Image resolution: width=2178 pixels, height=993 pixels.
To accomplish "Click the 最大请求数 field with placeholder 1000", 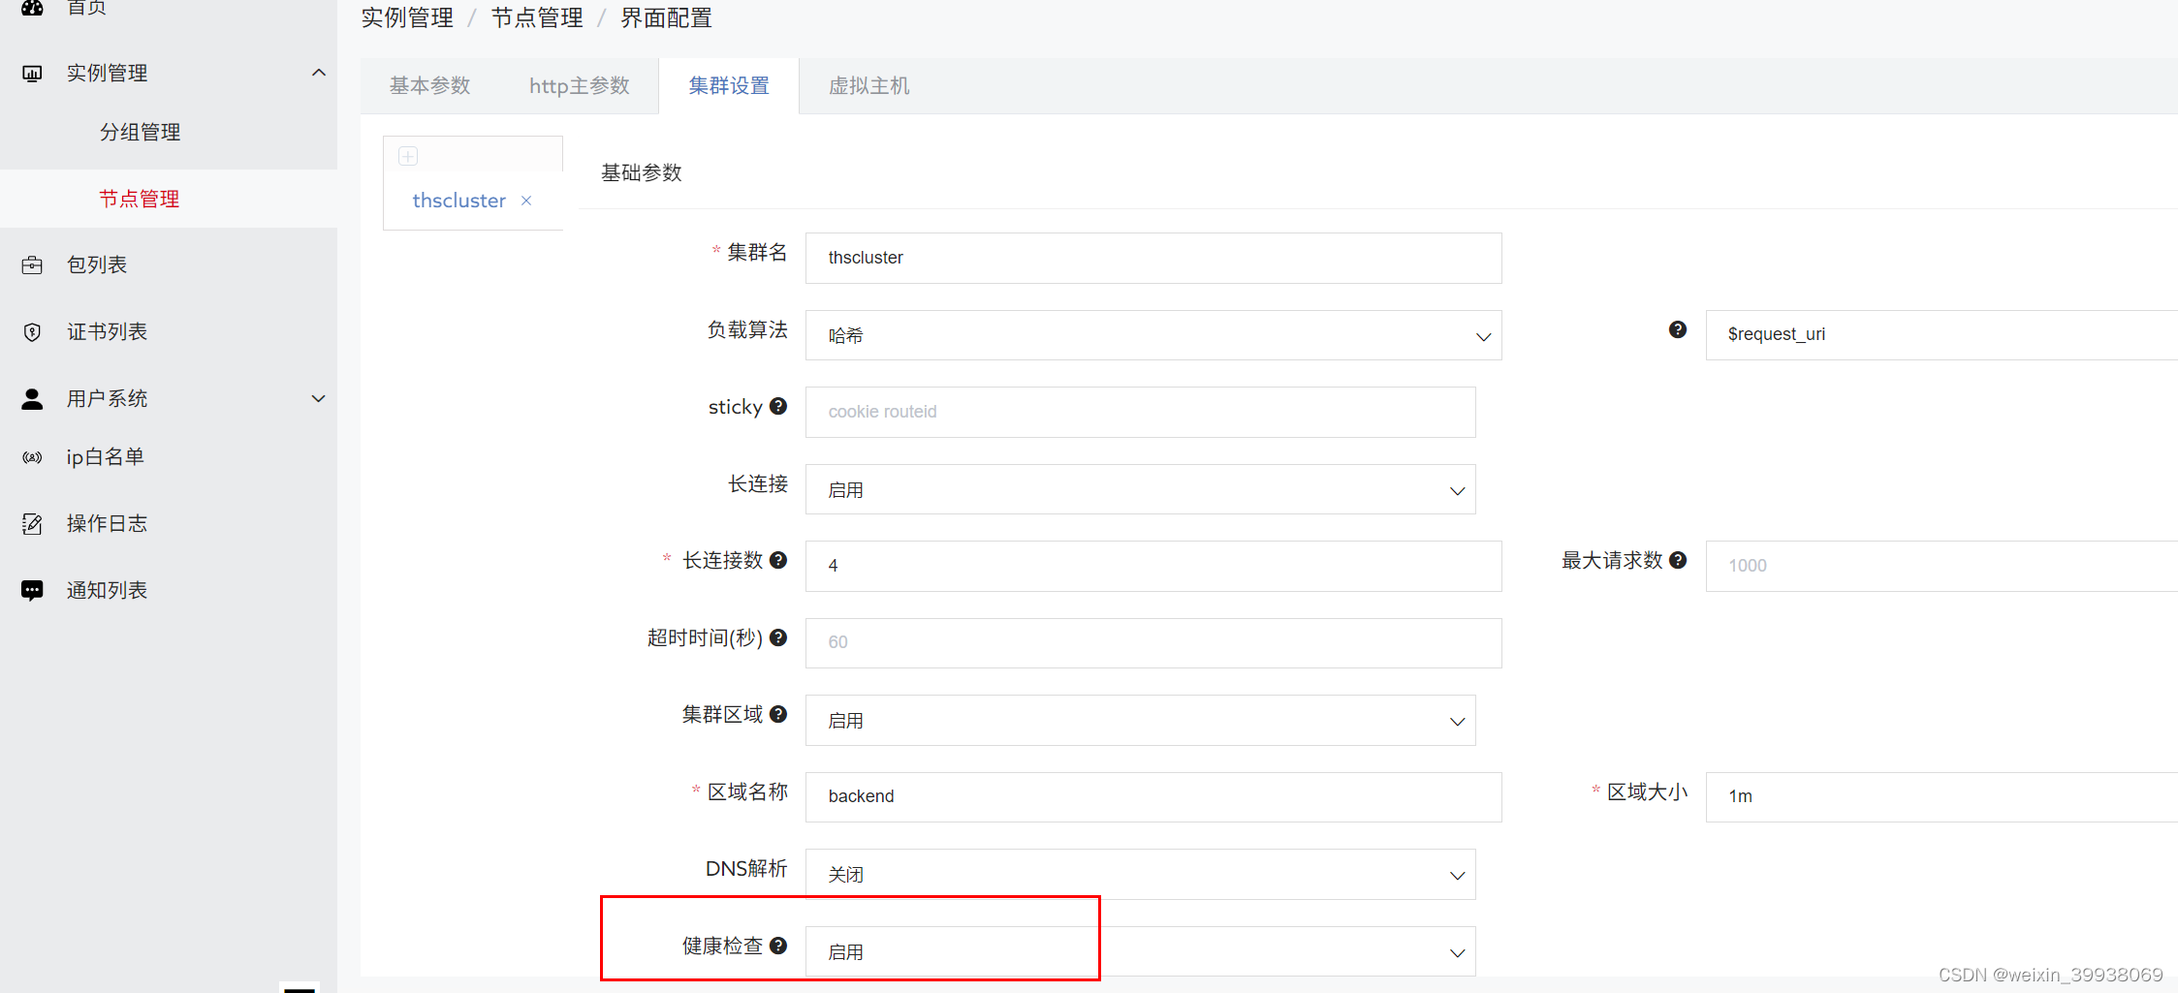I will point(1941,566).
